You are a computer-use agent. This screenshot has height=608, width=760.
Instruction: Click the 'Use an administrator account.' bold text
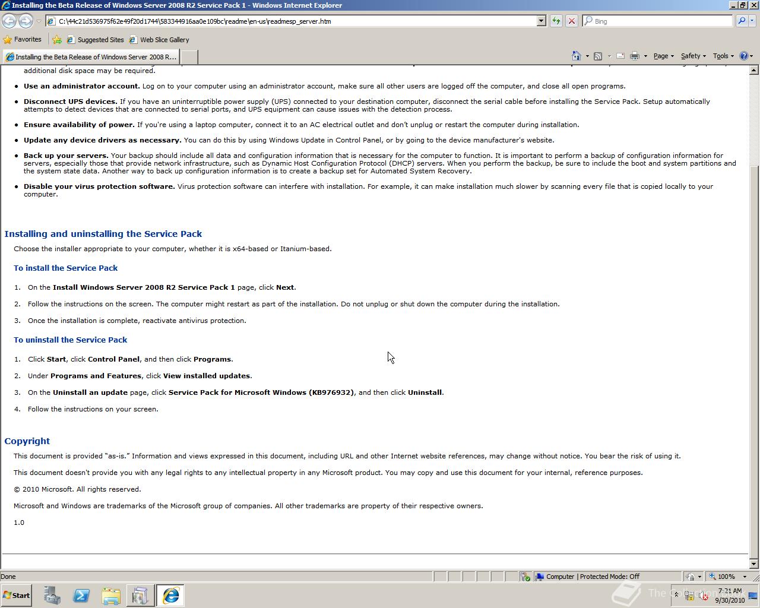(x=82, y=86)
